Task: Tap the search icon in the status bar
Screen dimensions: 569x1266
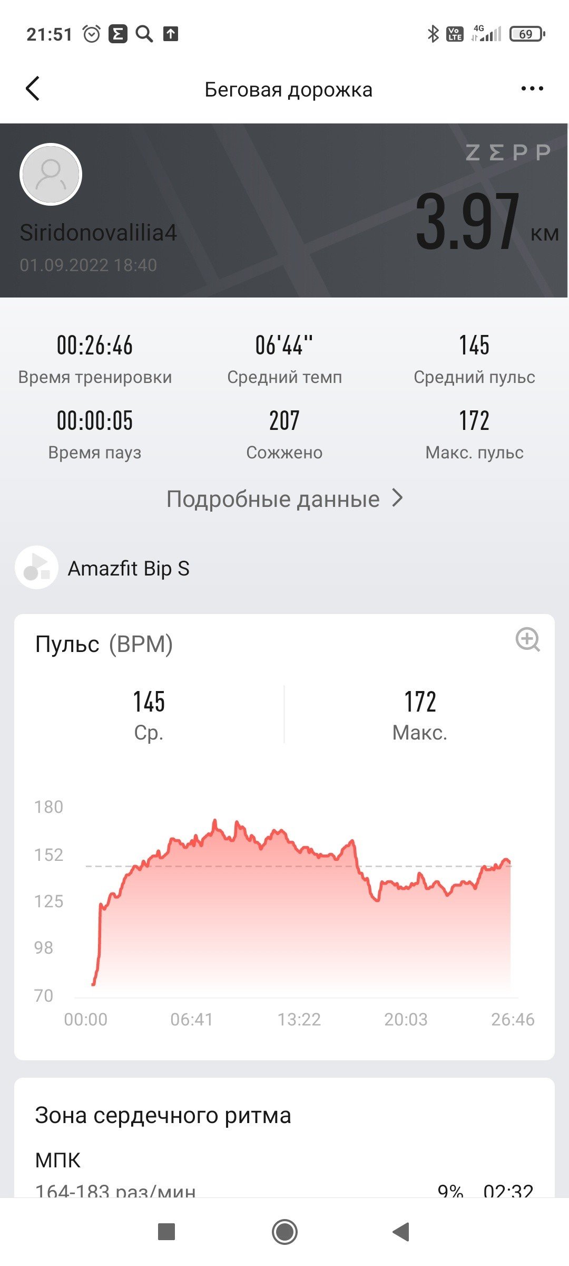Action: (144, 34)
